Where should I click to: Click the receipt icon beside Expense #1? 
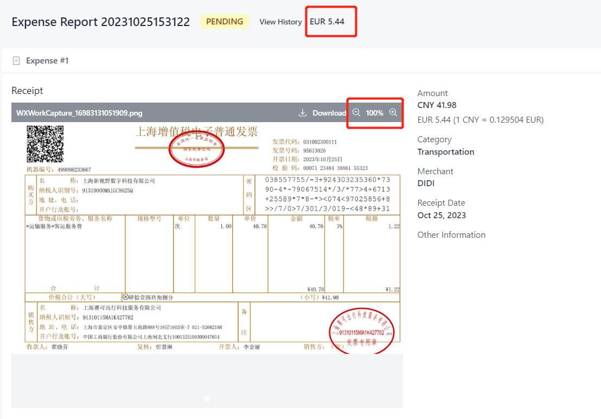16,61
